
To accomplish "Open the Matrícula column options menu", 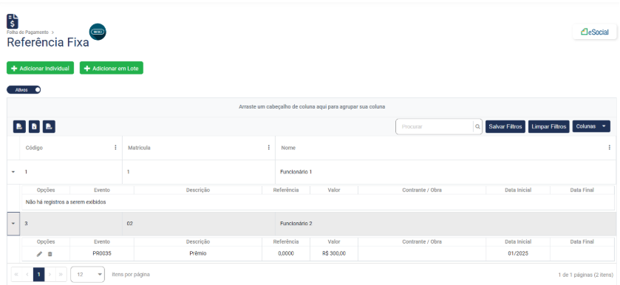I will pyautogui.click(x=268, y=148).
